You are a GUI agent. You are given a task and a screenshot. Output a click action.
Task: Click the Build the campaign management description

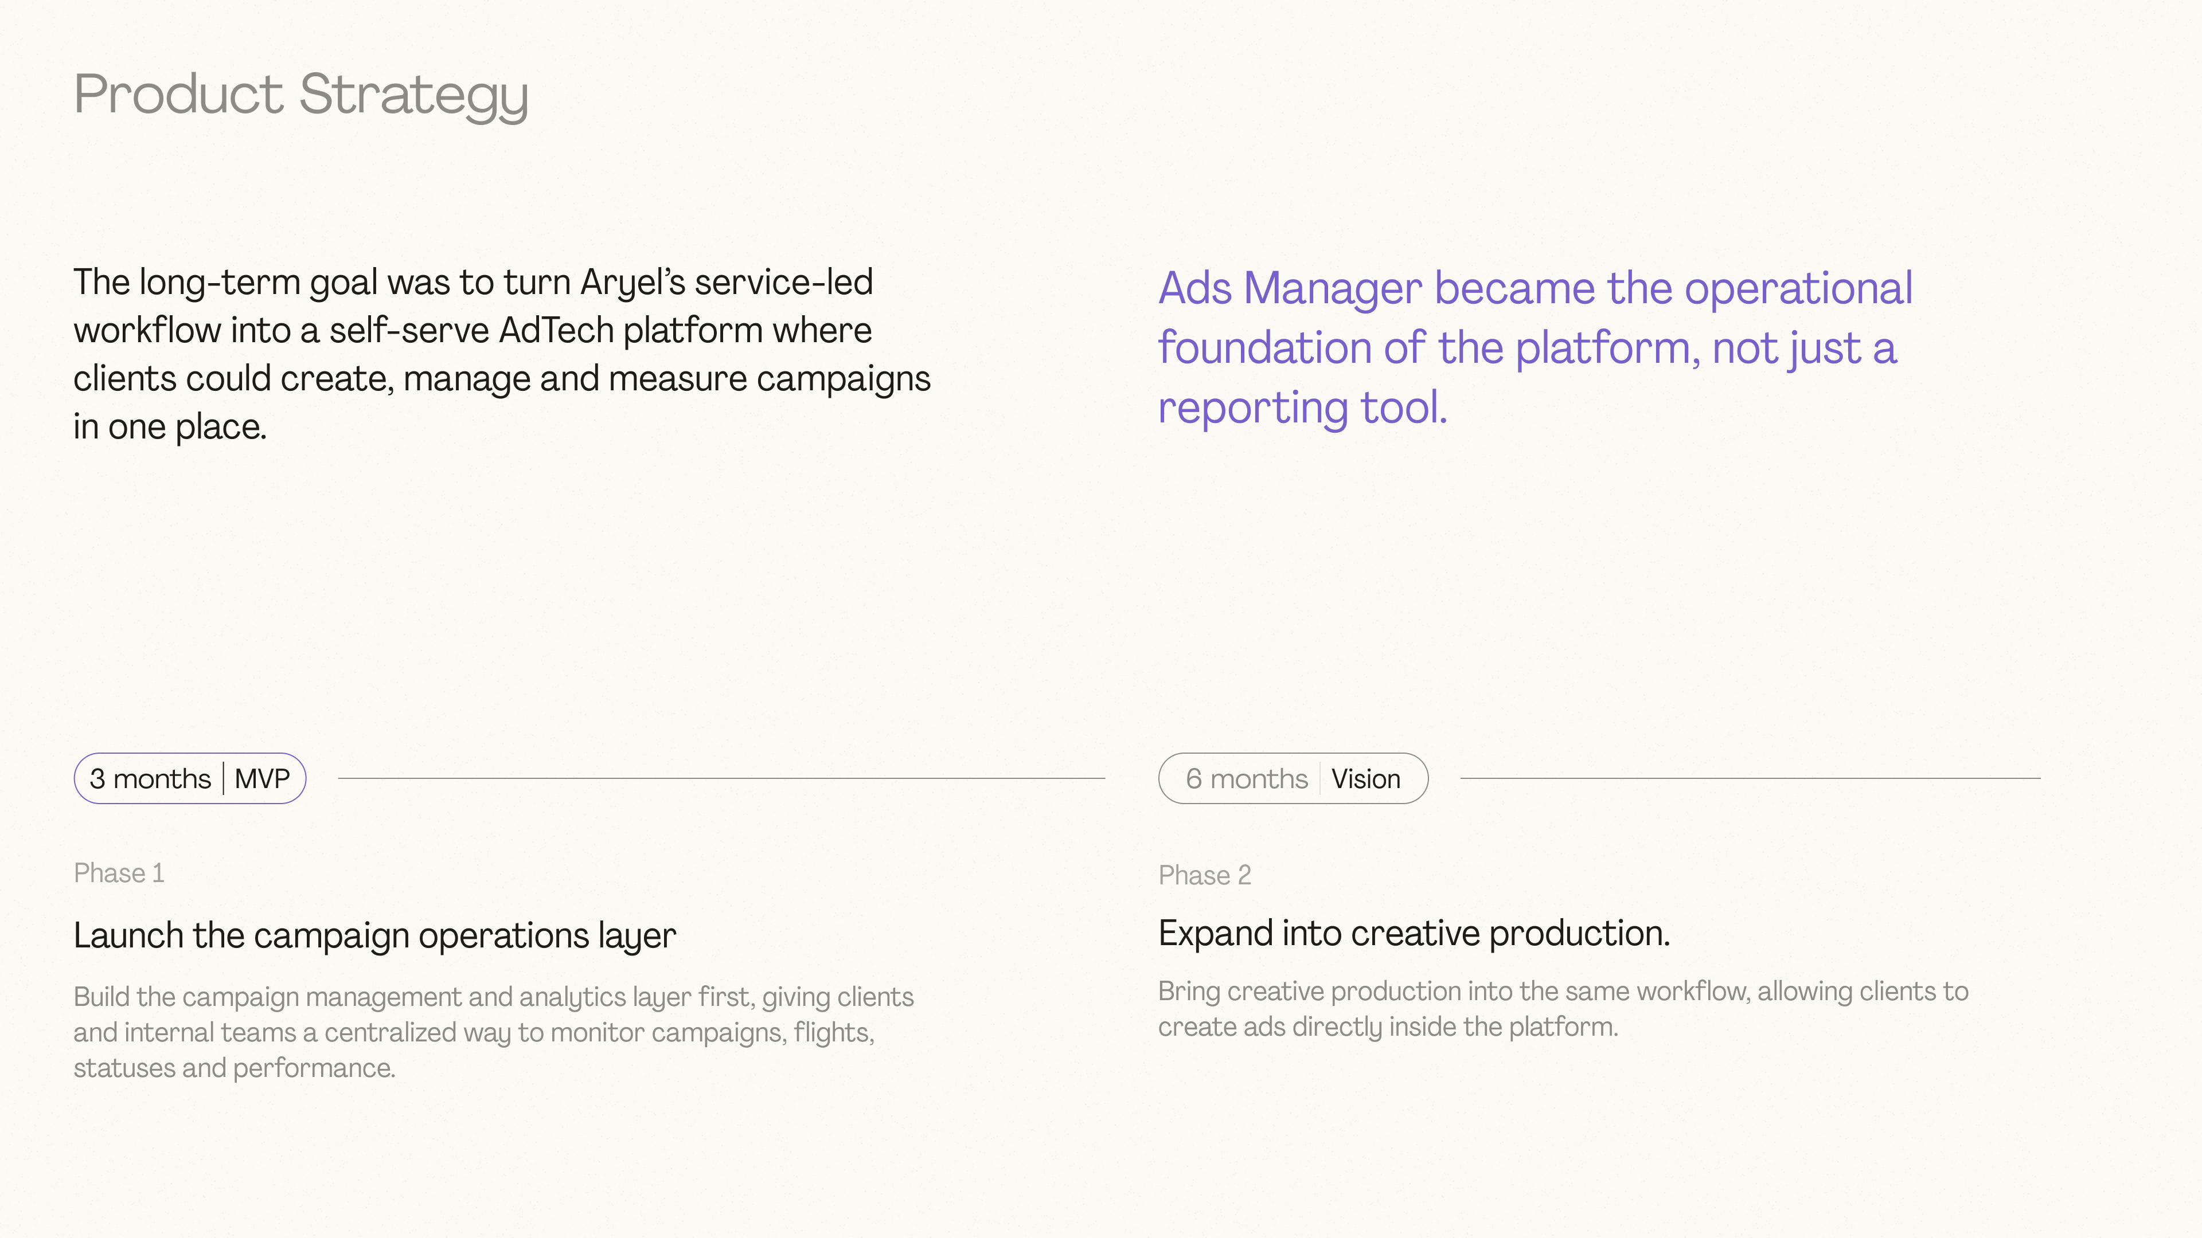tap(493, 1032)
